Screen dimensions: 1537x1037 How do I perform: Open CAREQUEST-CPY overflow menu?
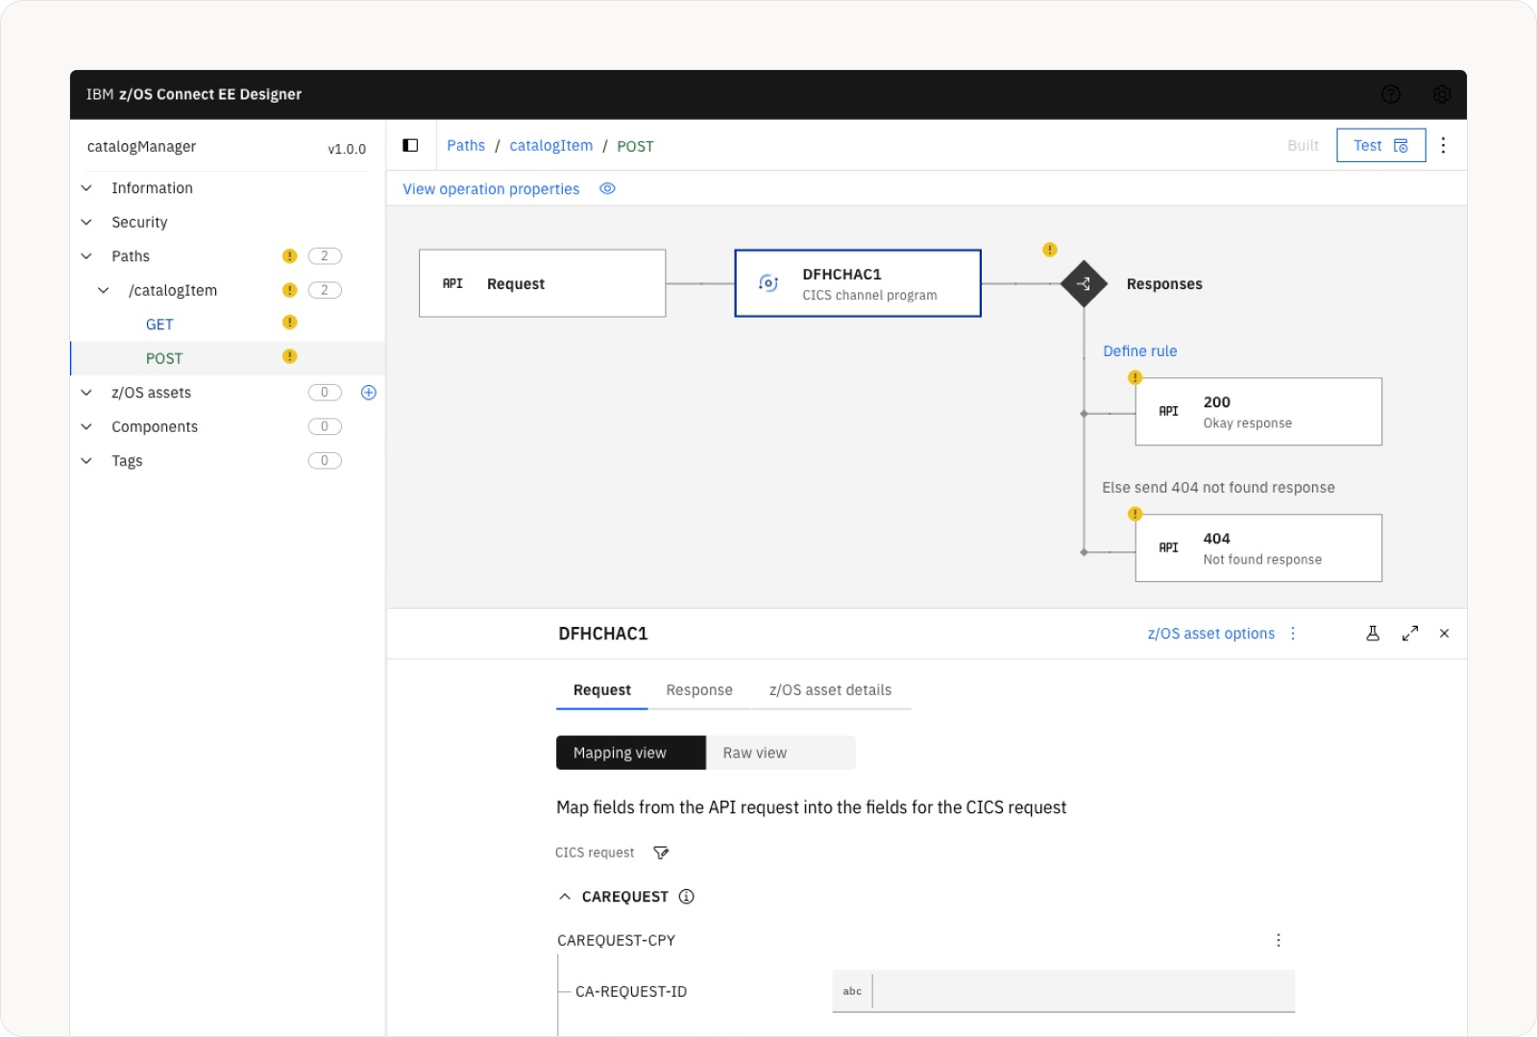1279,940
